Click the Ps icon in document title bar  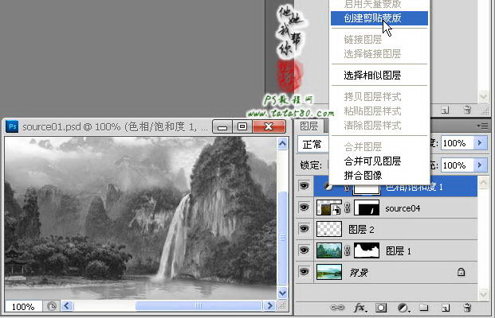12,127
